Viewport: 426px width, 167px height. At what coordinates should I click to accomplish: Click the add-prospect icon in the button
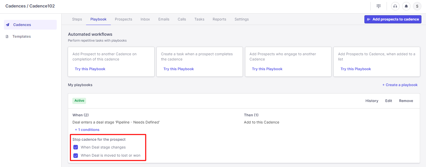click(x=369, y=19)
